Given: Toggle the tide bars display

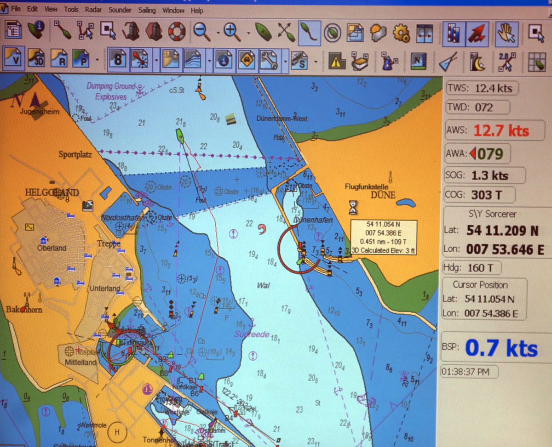Looking at the screenshot, I should tap(453, 34).
